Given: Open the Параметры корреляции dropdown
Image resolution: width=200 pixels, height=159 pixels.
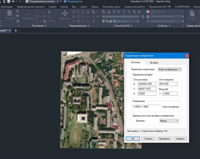Looking at the screenshot, I should coord(170,69).
